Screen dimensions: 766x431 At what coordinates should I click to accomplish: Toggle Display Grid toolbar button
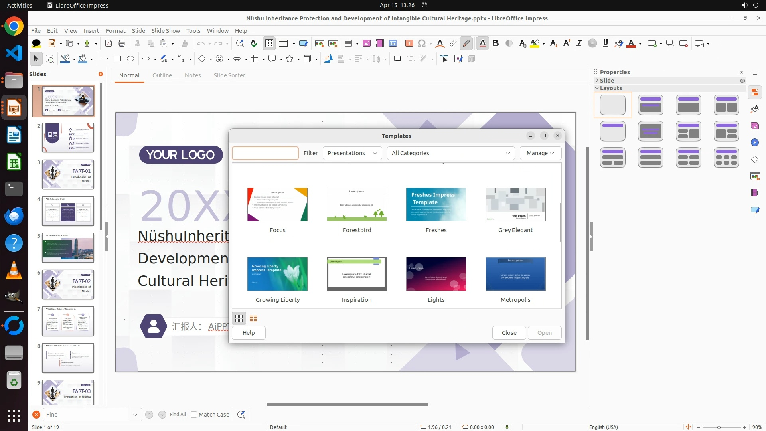(269, 43)
